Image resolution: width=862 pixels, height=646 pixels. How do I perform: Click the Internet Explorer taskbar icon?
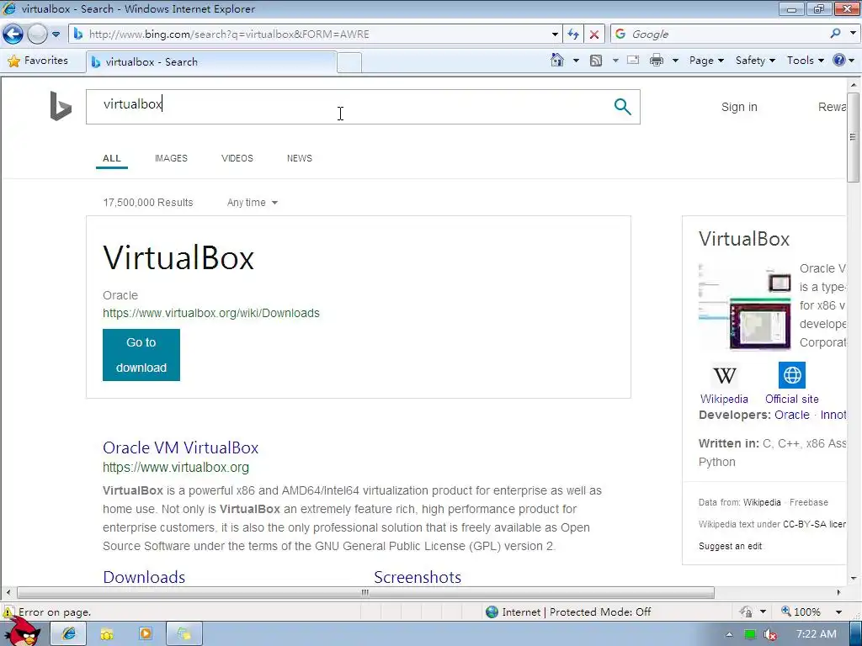point(69,634)
